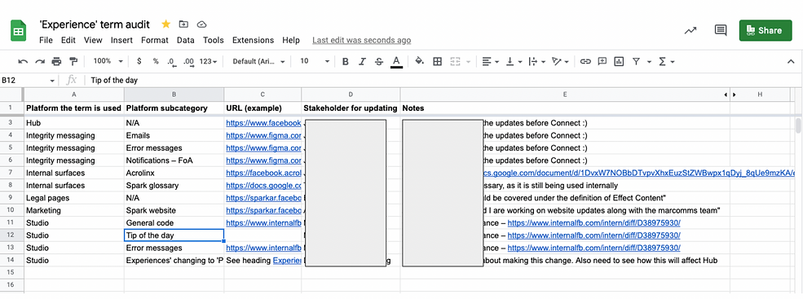Insert a chart using chart icon
The height and width of the screenshot is (299, 803).
click(619, 61)
